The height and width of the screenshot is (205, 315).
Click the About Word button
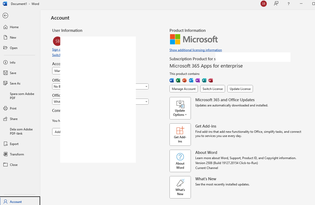(x=180, y=161)
